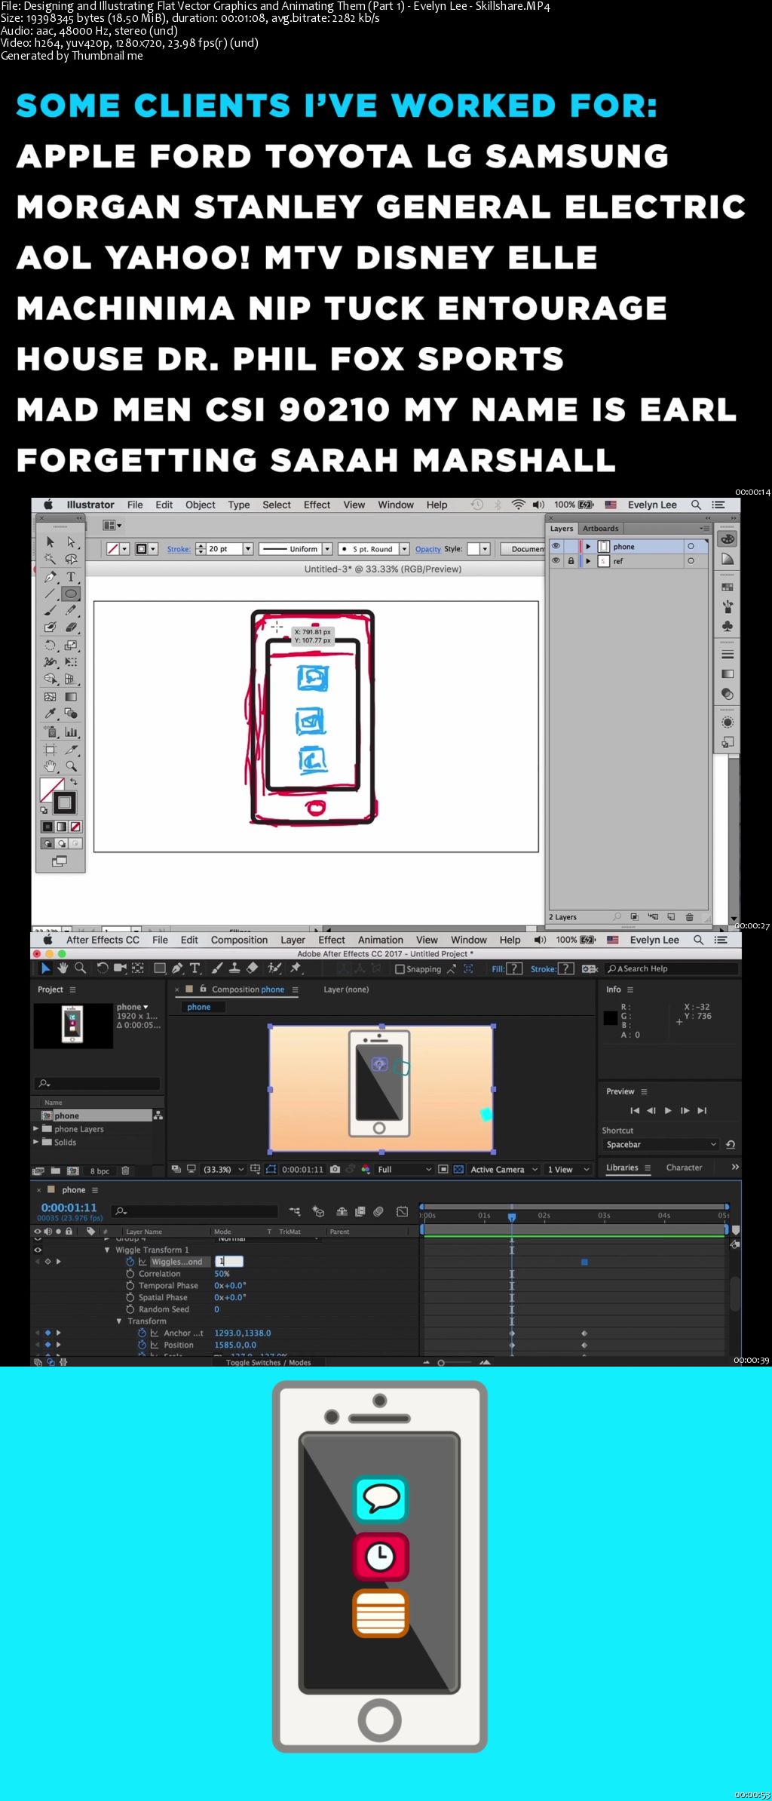Click the delete layer trash icon in Layers panel
Screen dimensions: 772x1801
[689, 917]
